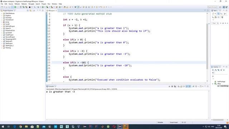Close the Java editor tab

coord(56,10)
